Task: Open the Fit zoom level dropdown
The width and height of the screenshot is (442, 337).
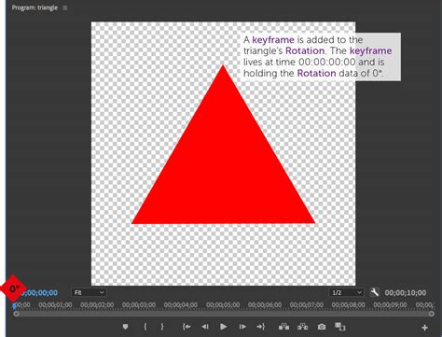Action: point(89,292)
